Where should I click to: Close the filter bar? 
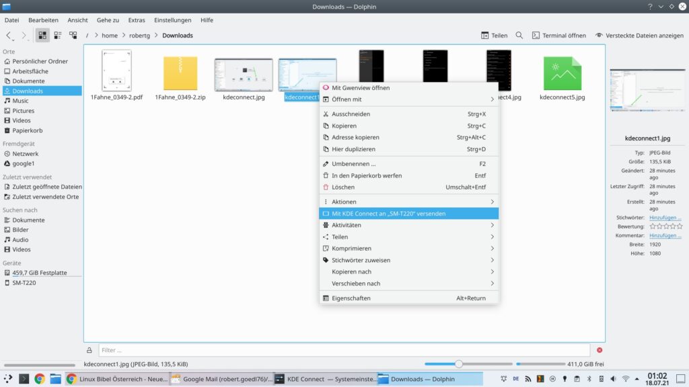point(600,350)
